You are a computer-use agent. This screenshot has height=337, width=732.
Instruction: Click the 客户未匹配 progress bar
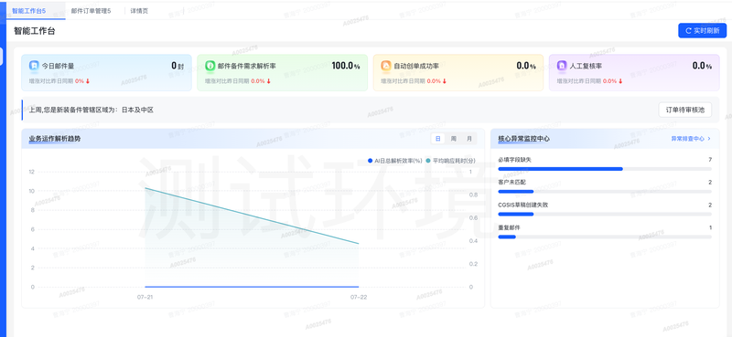605,192
